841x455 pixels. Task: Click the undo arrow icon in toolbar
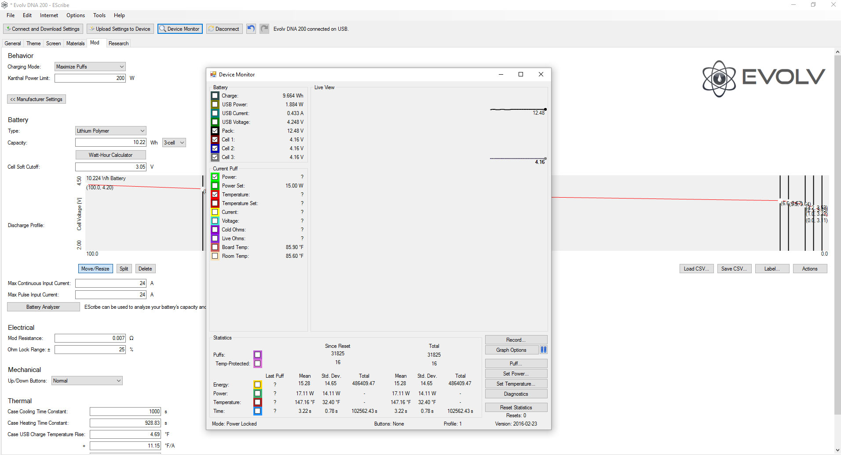(251, 29)
